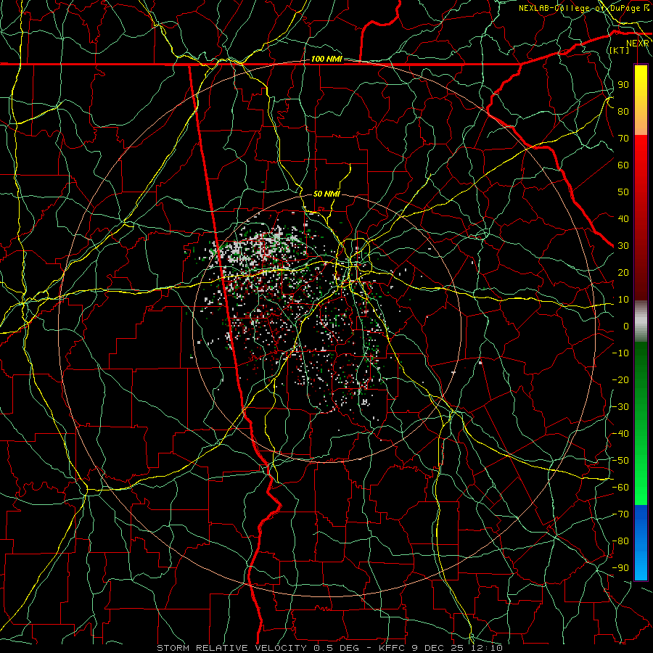The width and height of the screenshot is (653, 653).
Task: Click the "KFFC" station identifier in the caption
Action: [x=392, y=648]
